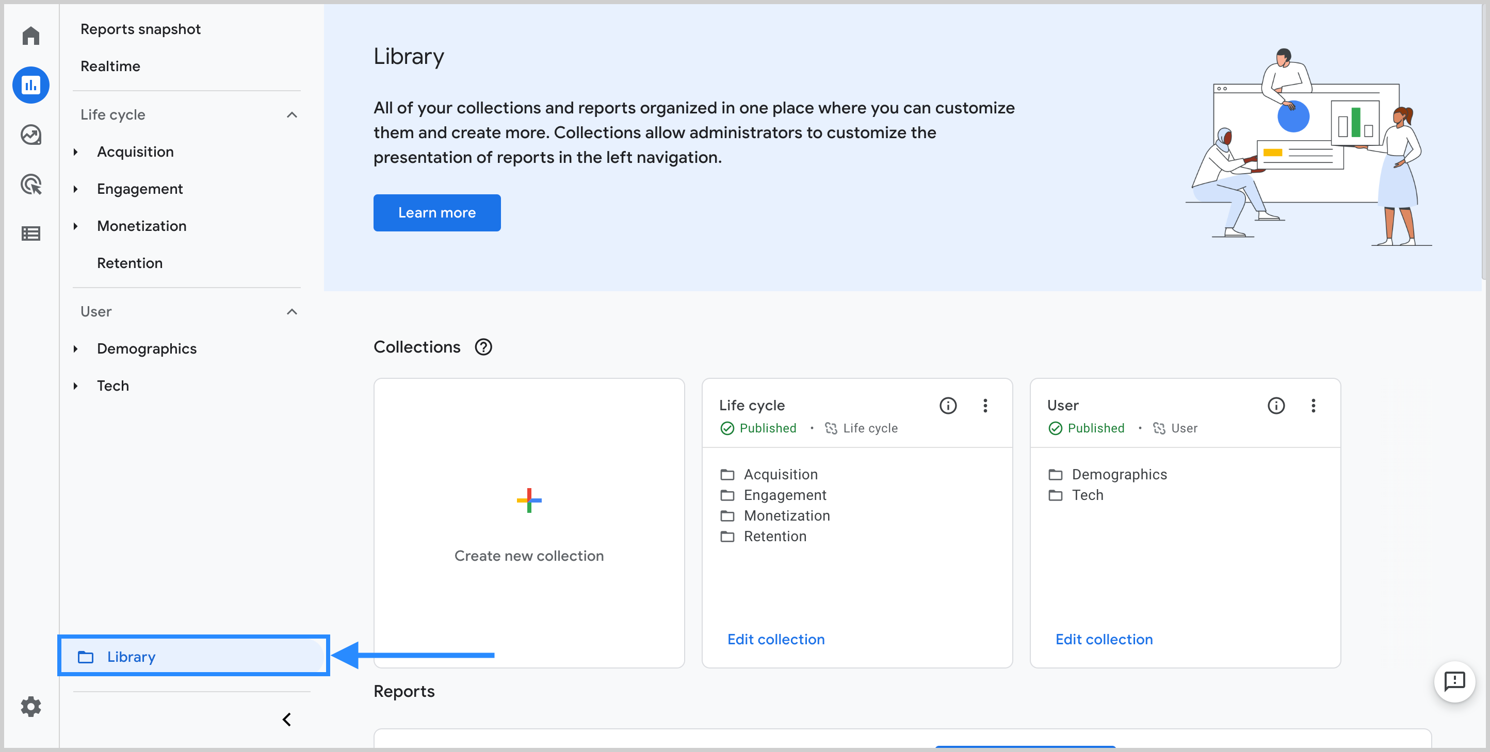This screenshot has height=752, width=1490.
Task: Click Edit collection under Life cycle
Action: click(776, 639)
